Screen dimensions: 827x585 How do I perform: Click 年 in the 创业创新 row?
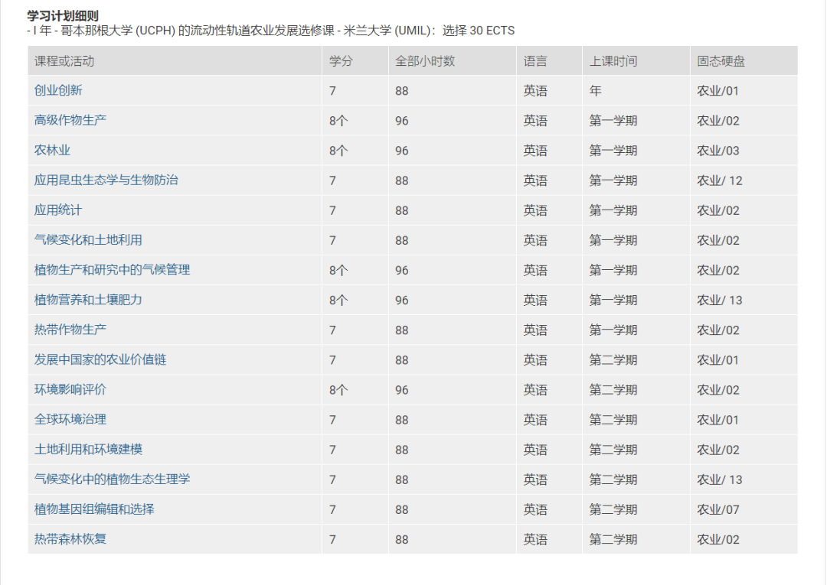pos(595,90)
